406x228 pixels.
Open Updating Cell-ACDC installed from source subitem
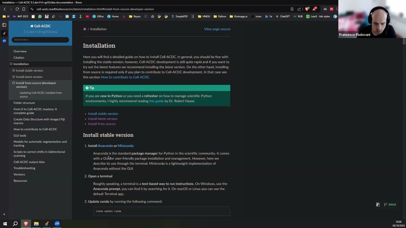[x=41, y=95]
